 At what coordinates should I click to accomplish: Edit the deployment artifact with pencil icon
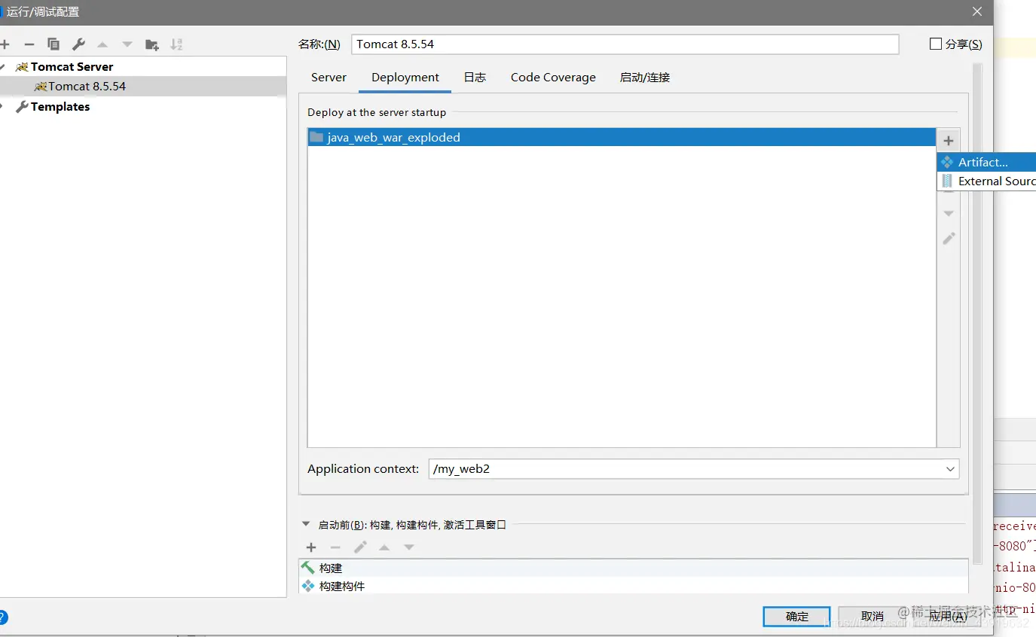[x=949, y=238]
